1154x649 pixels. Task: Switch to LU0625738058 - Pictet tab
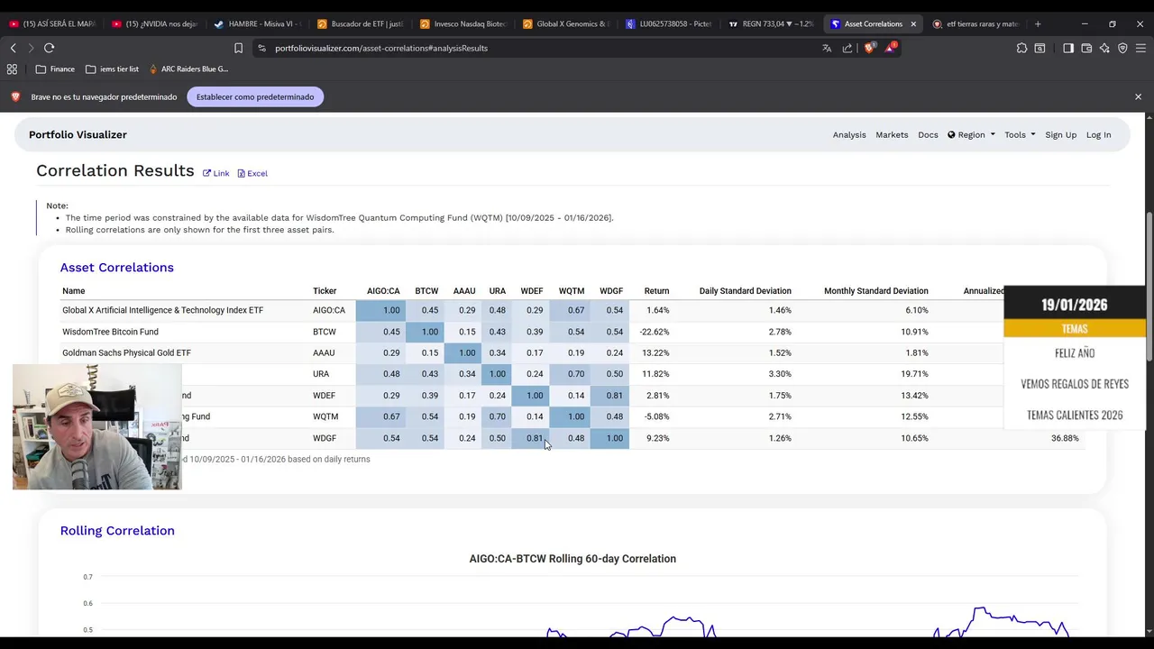(x=668, y=24)
